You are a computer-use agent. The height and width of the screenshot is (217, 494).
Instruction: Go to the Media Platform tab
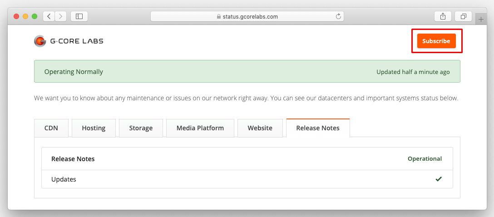(200, 128)
